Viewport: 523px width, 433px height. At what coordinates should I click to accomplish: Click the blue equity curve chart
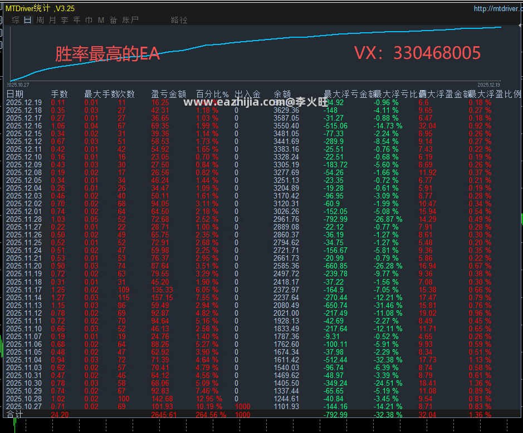point(256,54)
